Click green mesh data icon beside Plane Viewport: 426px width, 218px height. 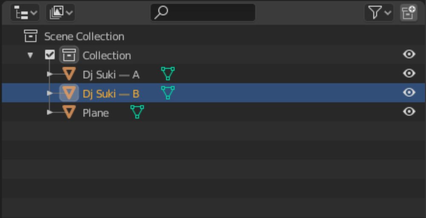[137, 112]
